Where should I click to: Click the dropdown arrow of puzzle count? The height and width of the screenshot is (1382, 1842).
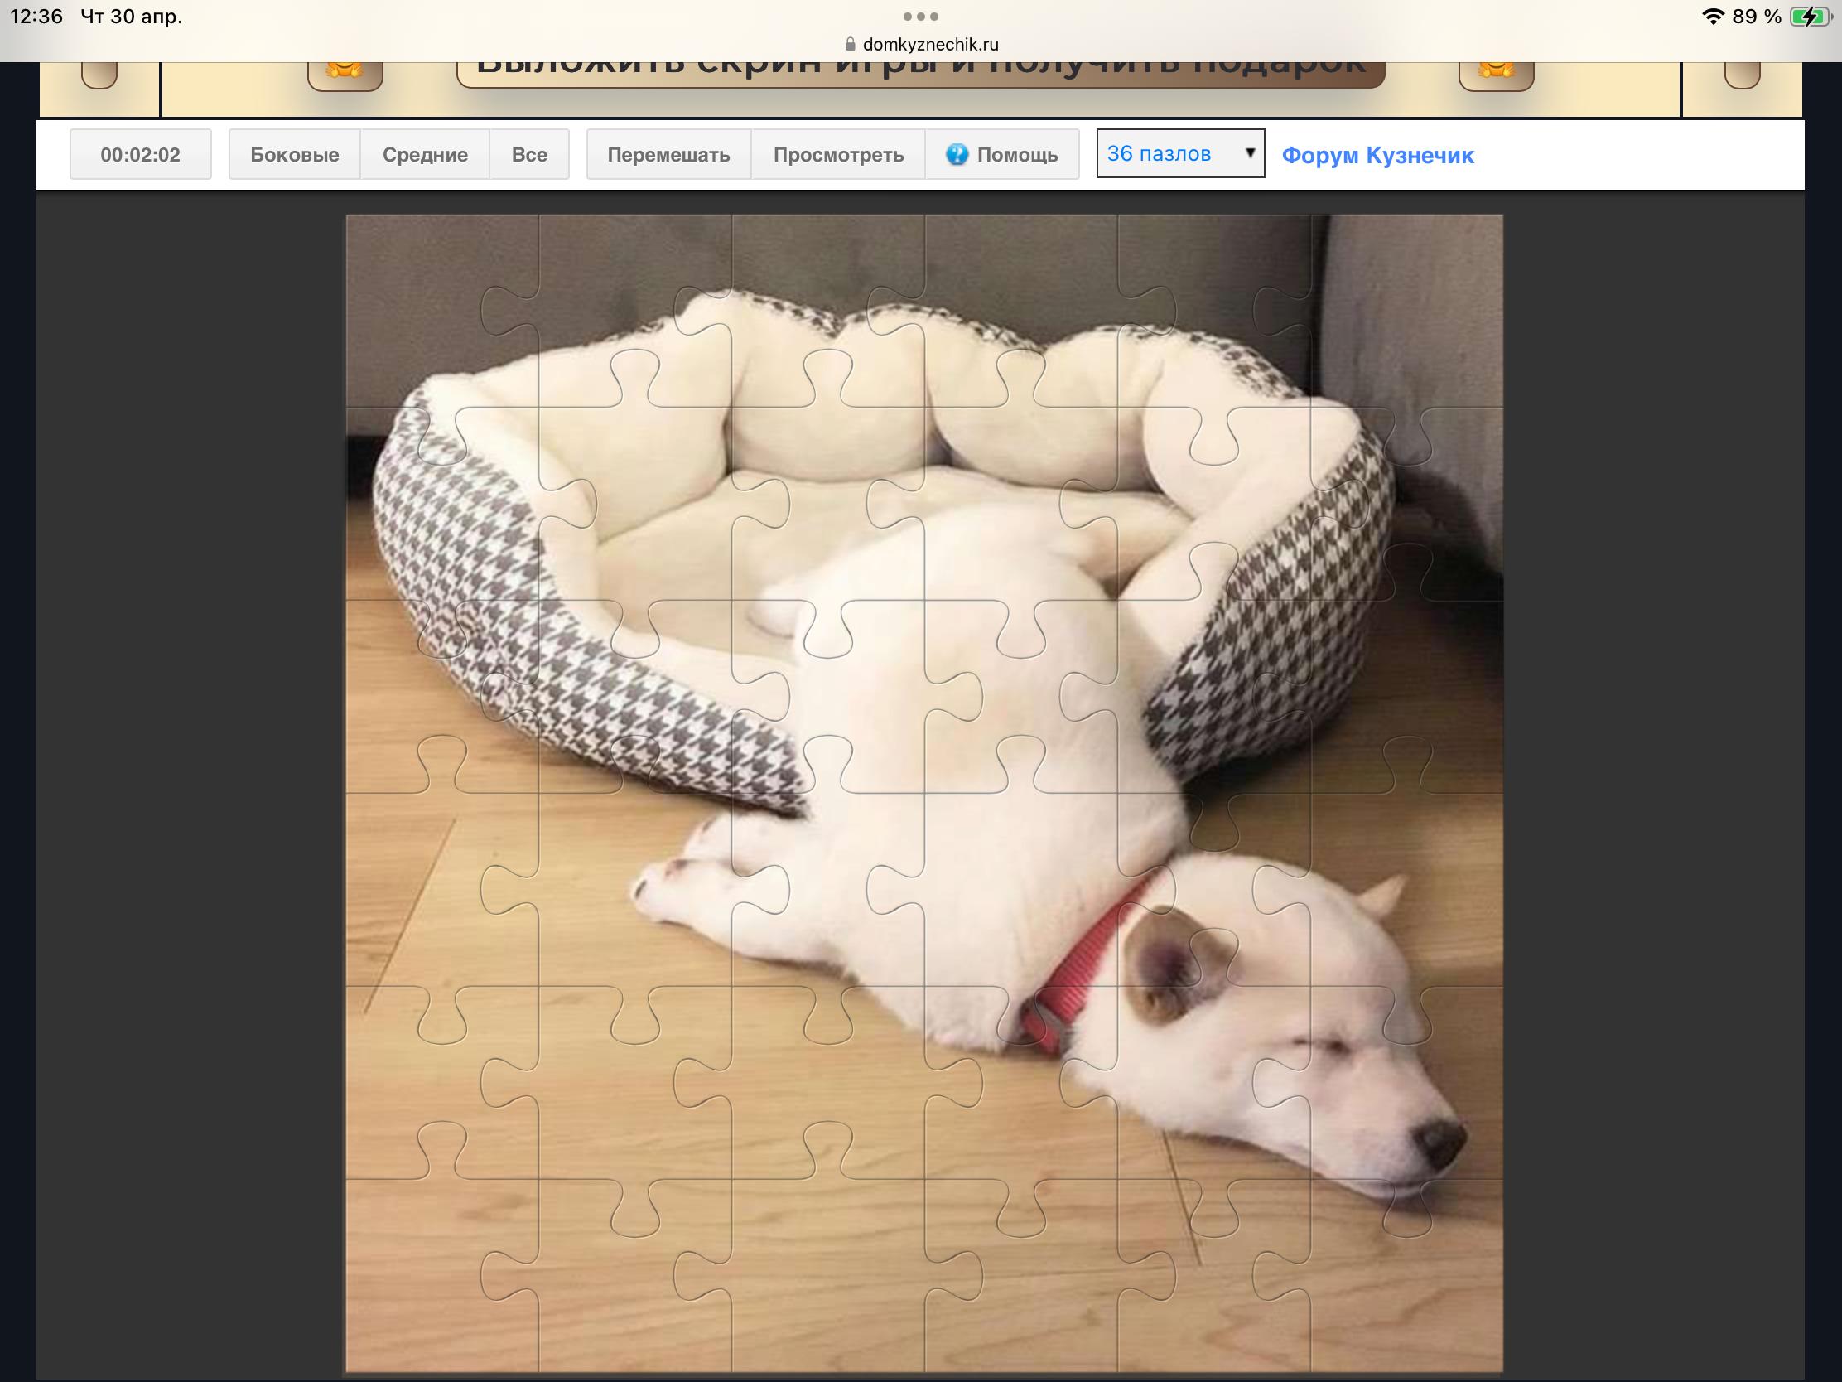coord(1249,153)
